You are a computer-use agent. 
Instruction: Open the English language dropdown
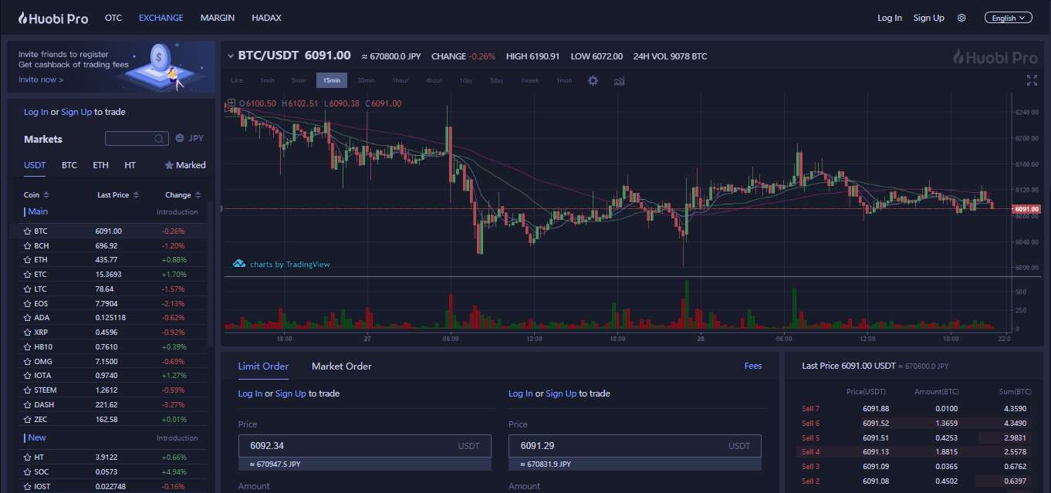(x=1008, y=18)
